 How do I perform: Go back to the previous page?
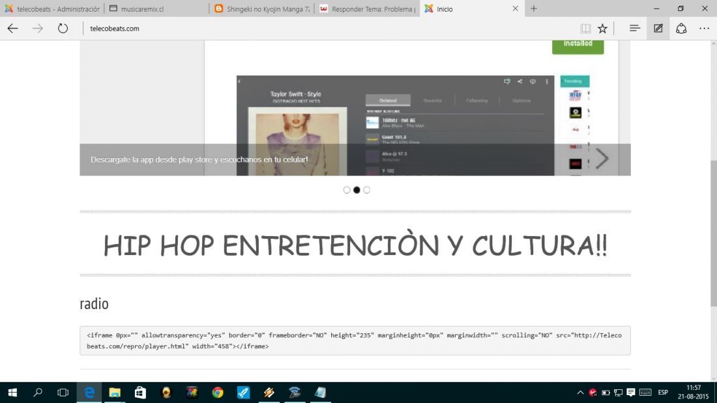(13, 28)
